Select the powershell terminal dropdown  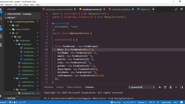click(x=142, y=87)
